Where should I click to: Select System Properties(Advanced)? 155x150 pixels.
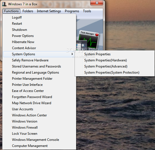pyautogui.click(x=115, y=66)
